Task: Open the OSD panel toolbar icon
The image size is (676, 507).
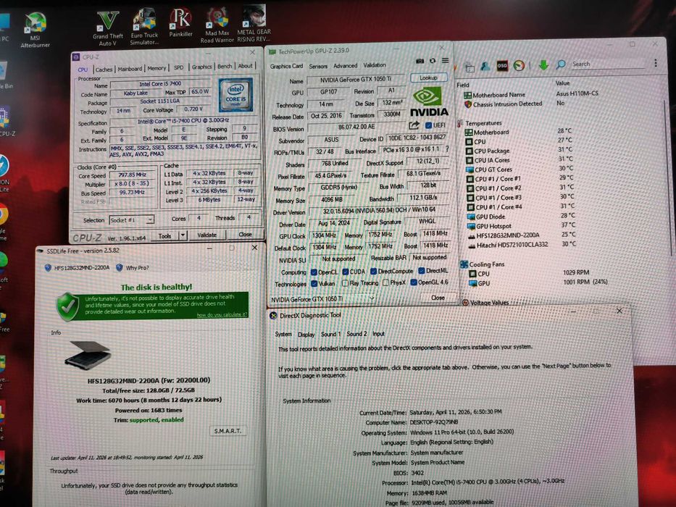Action: click(502, 65)
